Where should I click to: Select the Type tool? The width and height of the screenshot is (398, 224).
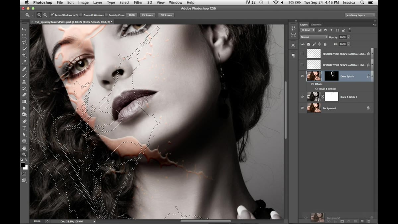coord(24,128)
